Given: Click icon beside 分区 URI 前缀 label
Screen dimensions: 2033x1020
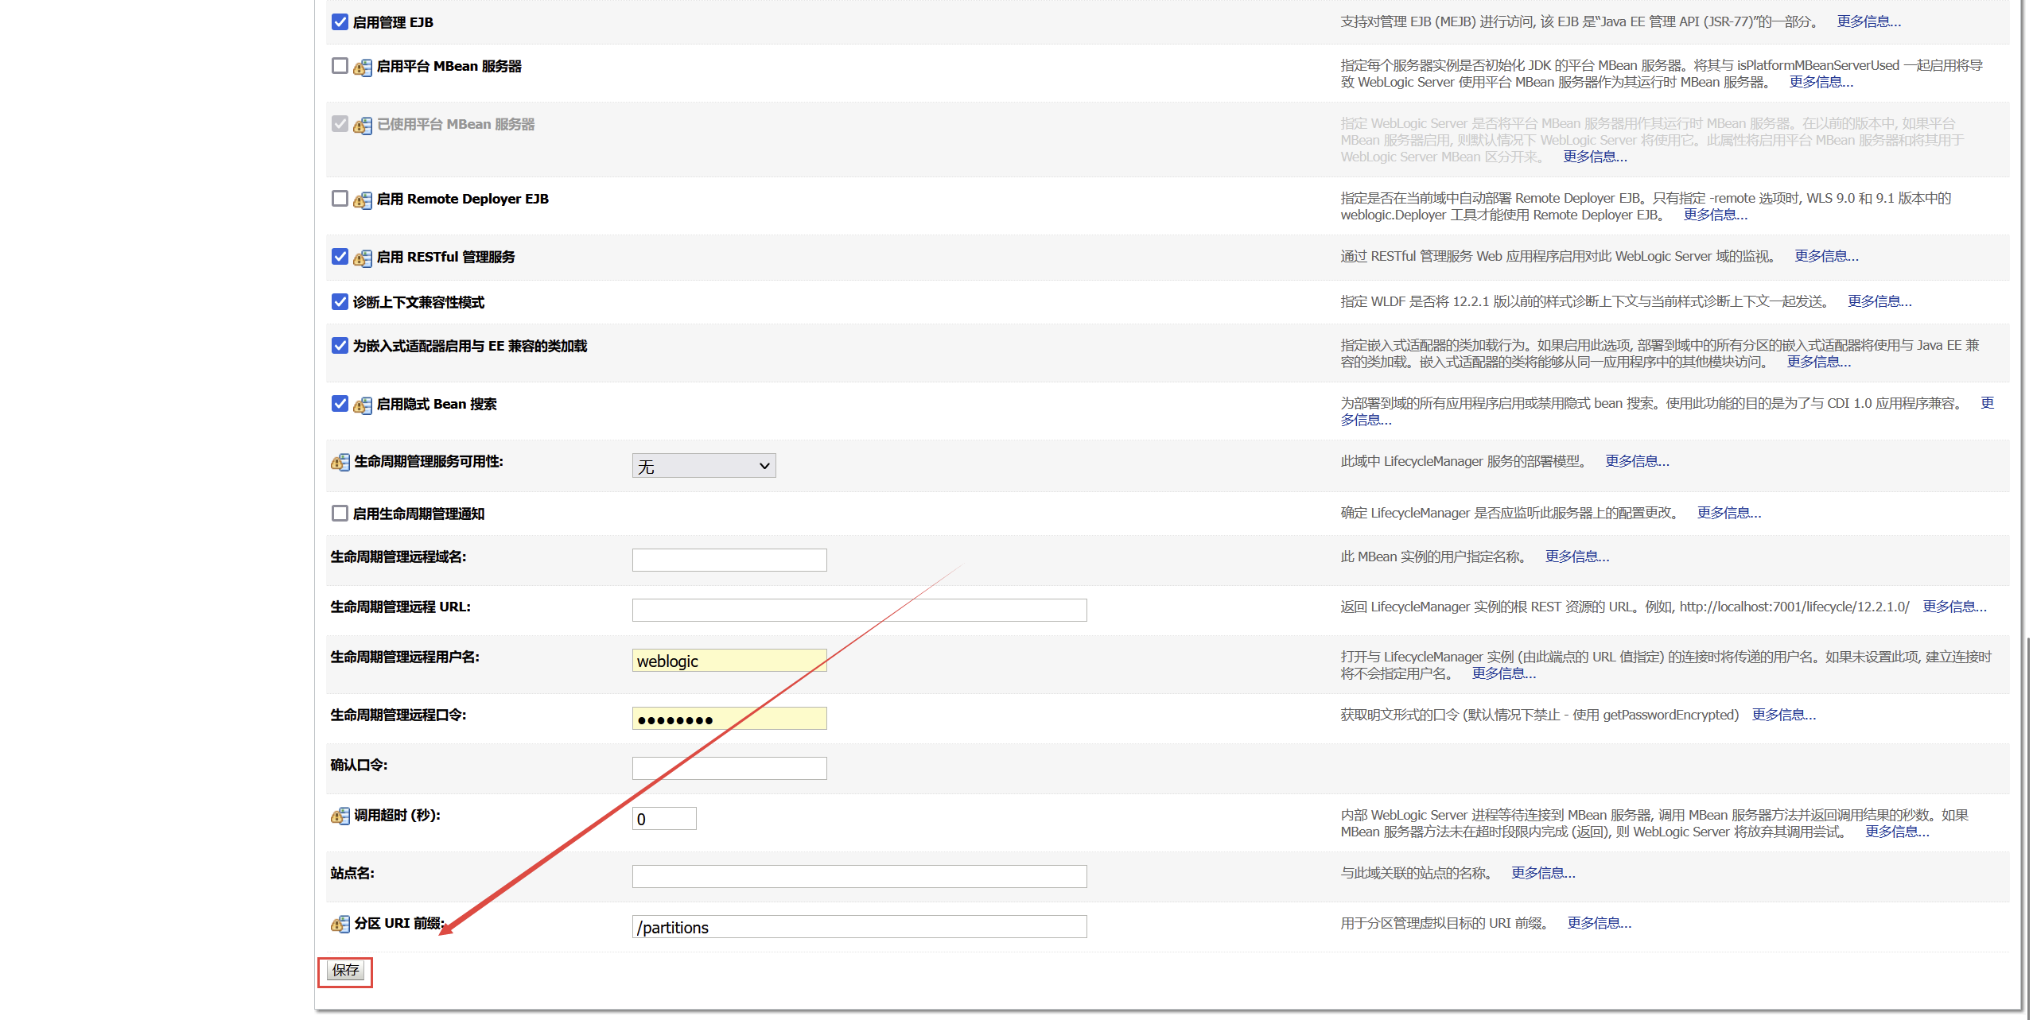Looking at the screenshot, I should [x=340, y=925].
